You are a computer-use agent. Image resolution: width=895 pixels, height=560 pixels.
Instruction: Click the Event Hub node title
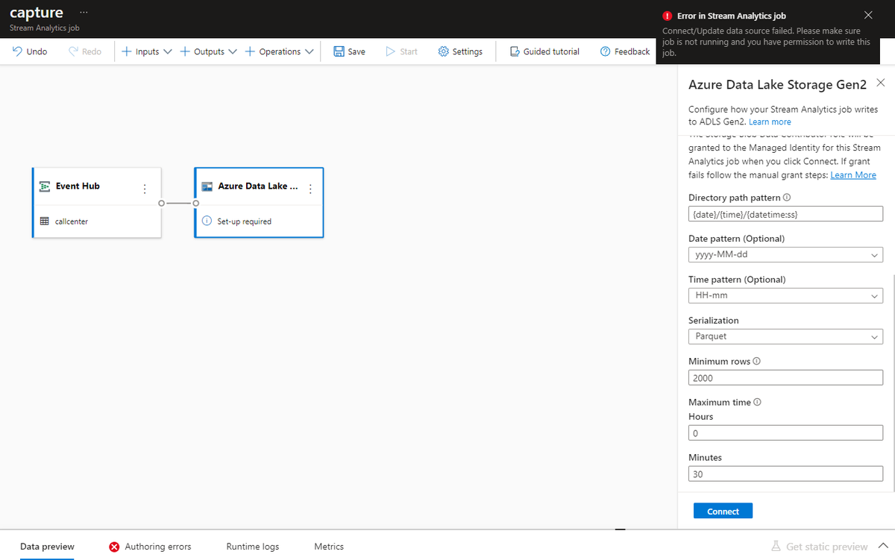click(x=78, y=186)
